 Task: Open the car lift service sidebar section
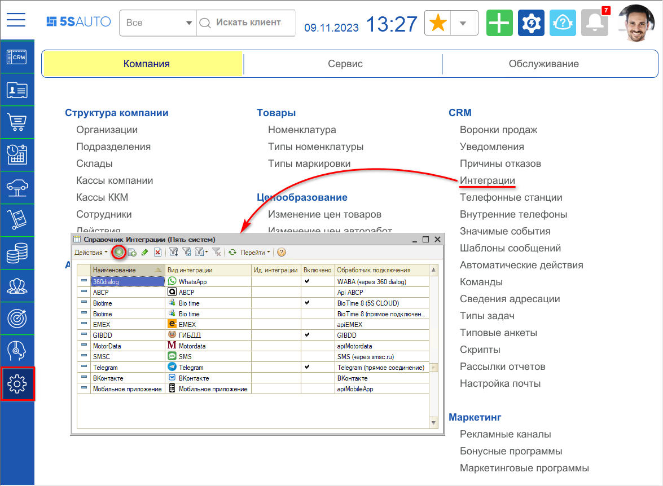17,188
